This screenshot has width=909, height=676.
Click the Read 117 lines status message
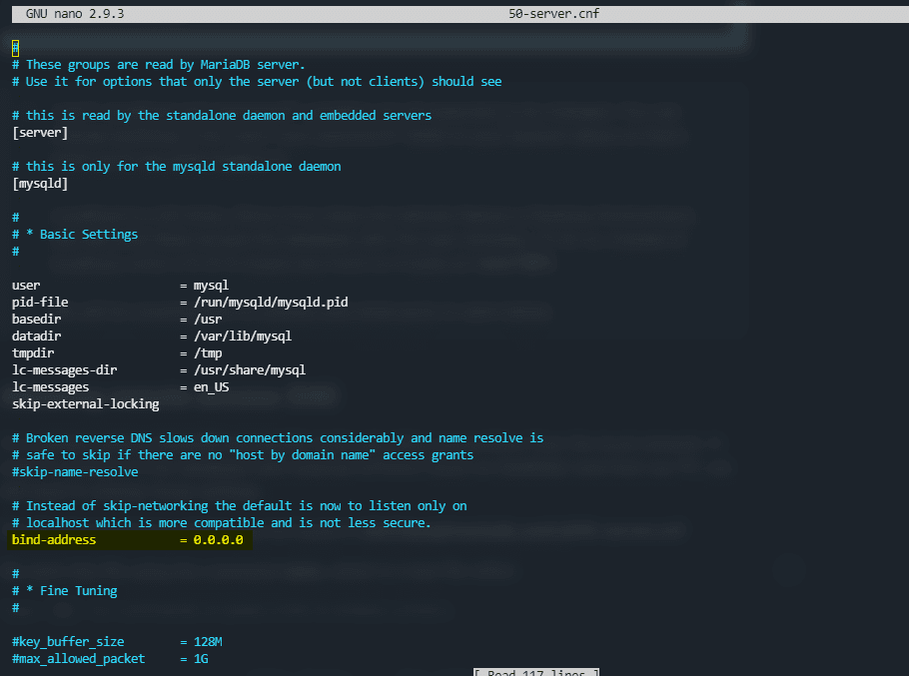pos(535,672)
